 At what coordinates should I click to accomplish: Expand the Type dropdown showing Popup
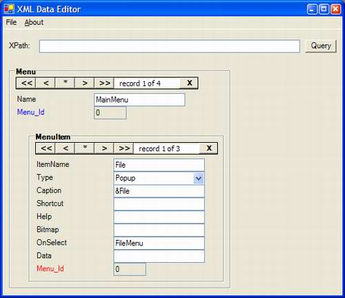(x=199, y=178)
